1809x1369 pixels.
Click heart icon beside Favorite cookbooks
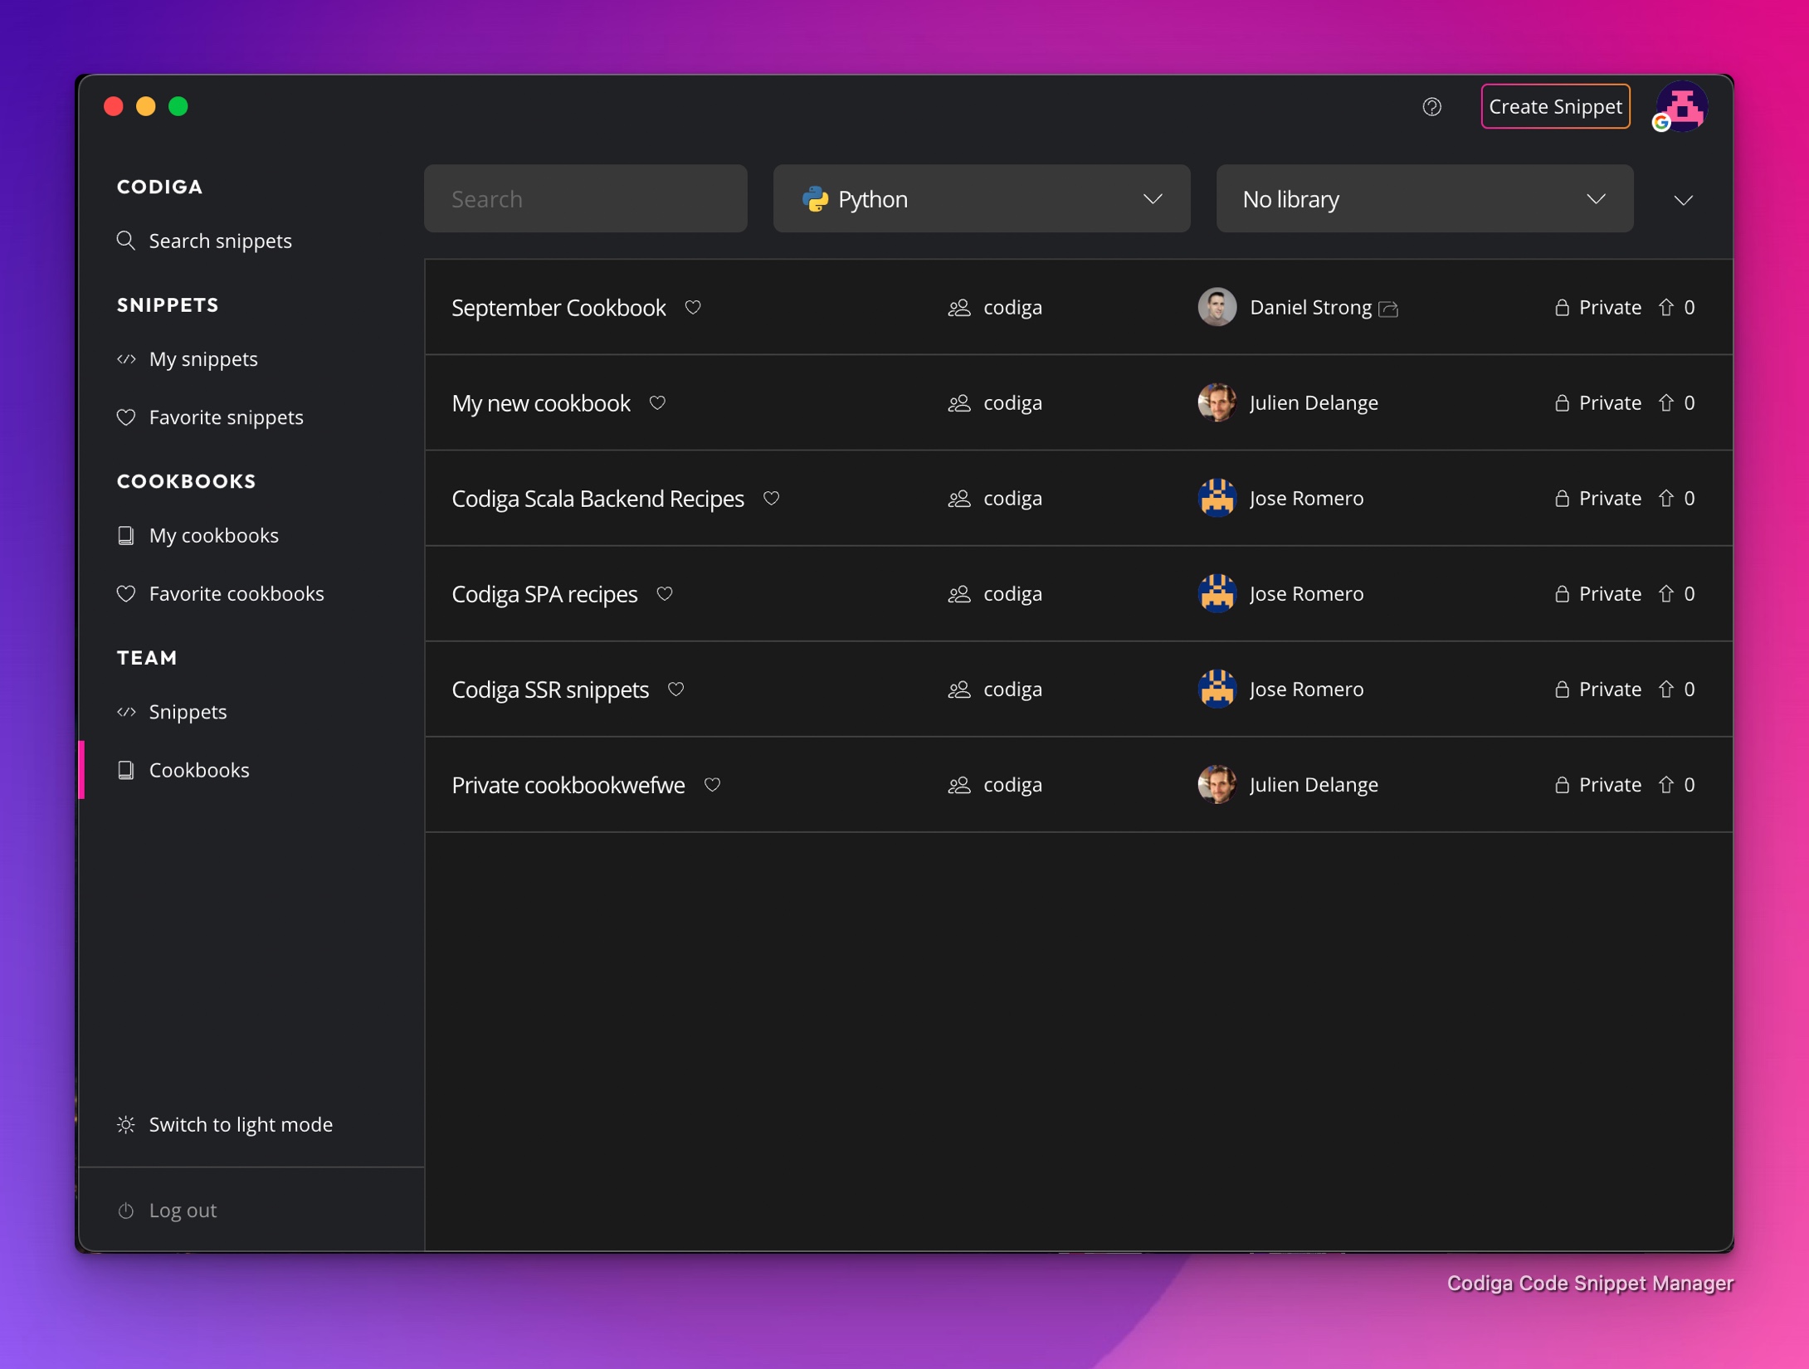(126, 594)
